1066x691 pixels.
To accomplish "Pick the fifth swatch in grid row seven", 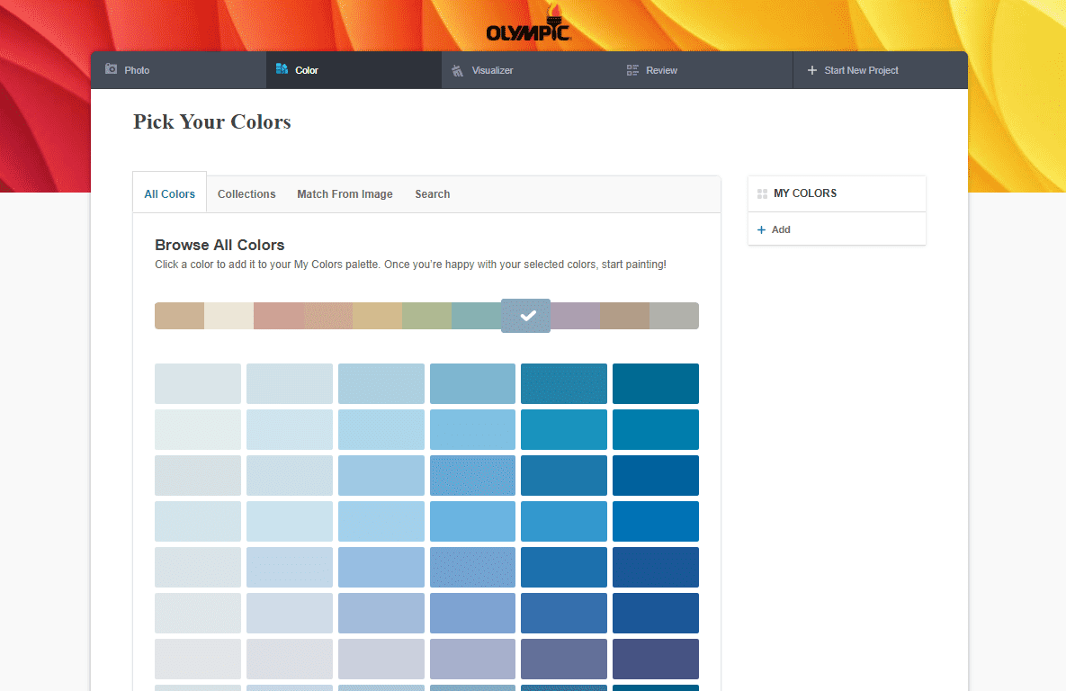I will point(564,659).
